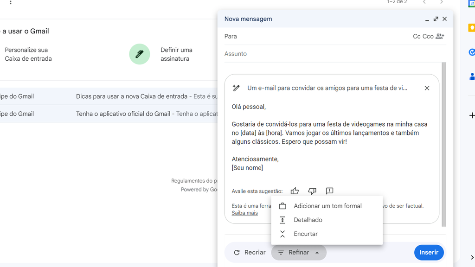475x267 pixels.
Task: Open the Saiba mais link
Action: (x=245, y=213)
